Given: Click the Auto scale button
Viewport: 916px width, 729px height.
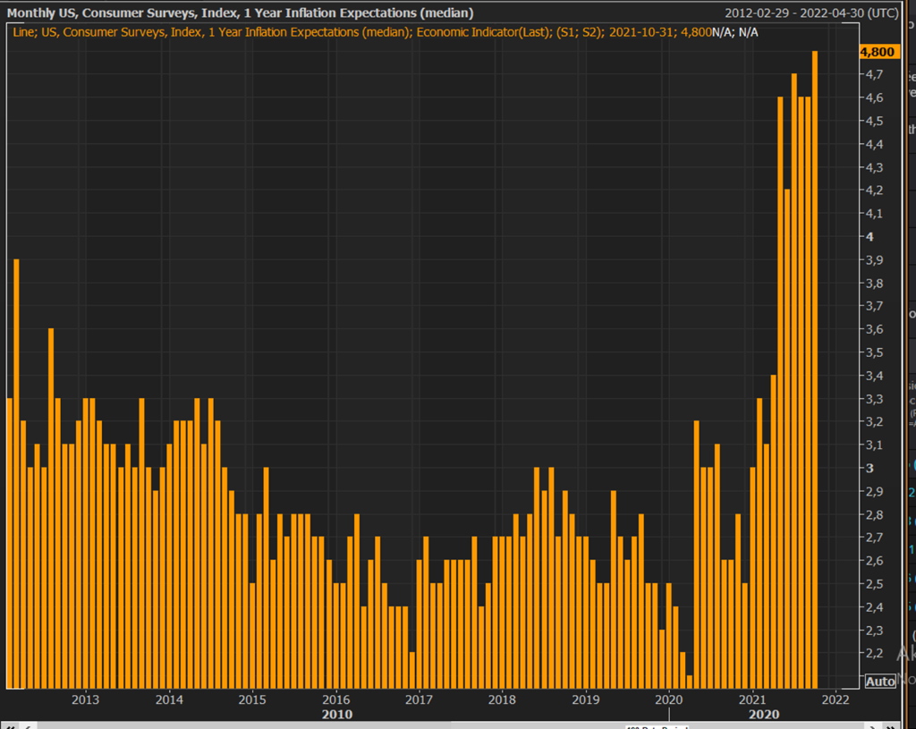Looking at the screenshot, I should [x=880, y=681].
